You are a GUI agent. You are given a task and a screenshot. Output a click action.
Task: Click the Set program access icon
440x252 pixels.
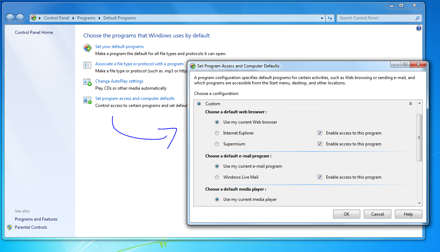(87, 100)
